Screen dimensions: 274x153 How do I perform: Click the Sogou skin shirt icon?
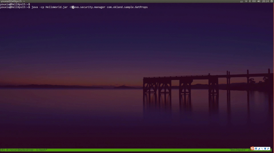pos(265,148)
